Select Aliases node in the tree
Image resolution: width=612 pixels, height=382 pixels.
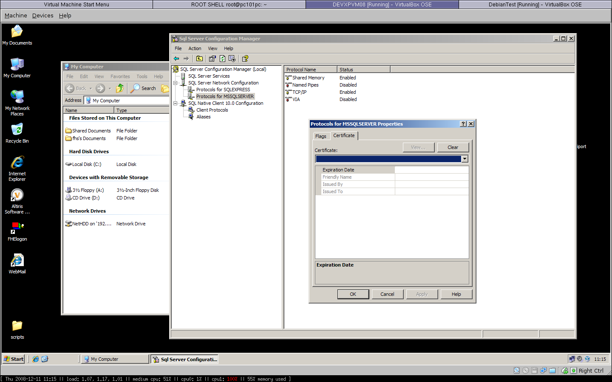(203, 117)
